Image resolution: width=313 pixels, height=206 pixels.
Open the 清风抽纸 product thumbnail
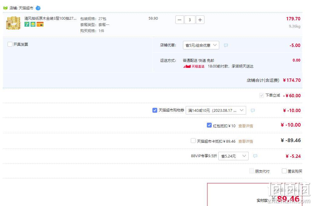click(14, 23)
